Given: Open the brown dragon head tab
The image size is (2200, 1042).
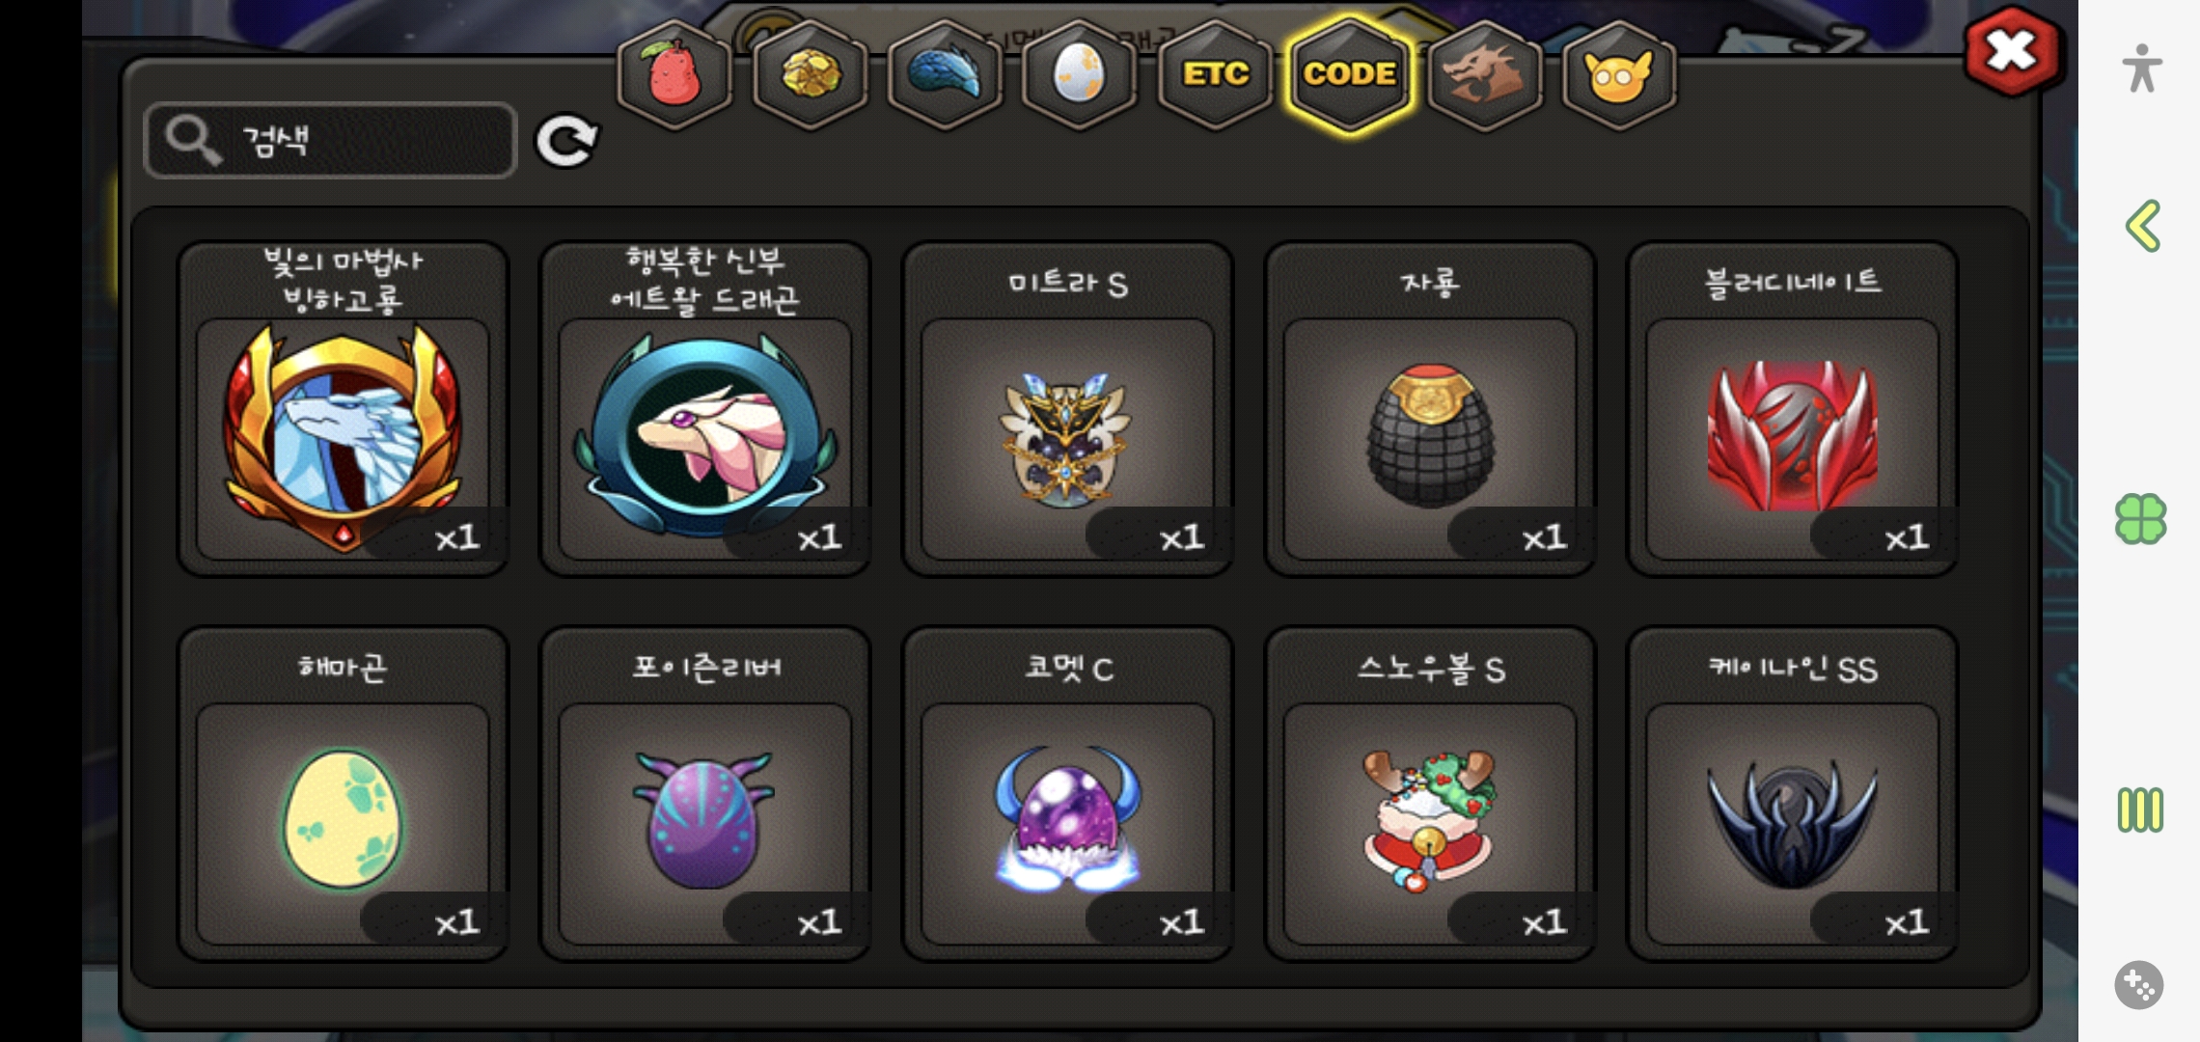Looking at the screenshot, I should tap(1484, 74).
